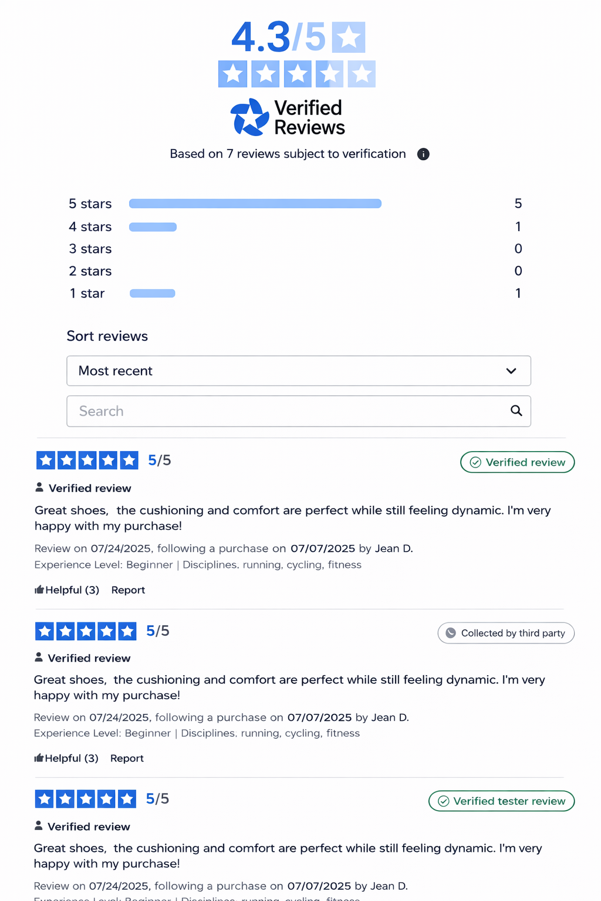Click the overall five-star rating row
601x901 pixels.
296,74
